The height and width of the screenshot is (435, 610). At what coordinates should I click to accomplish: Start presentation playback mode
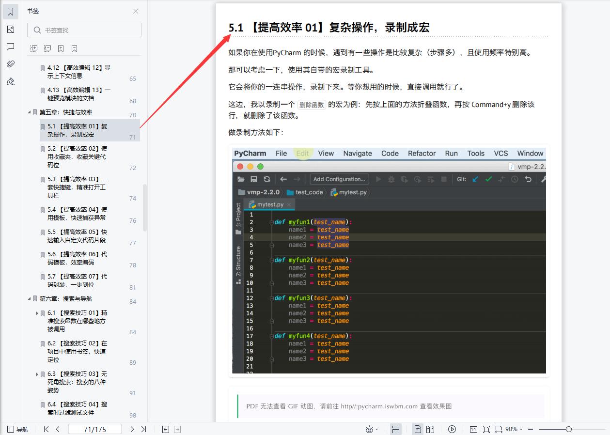coord(452,429)
